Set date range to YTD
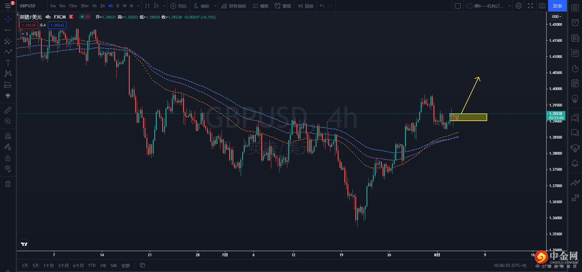Image resolution: width=582 pixels, height=272 pixels. (x=92, y=266)
